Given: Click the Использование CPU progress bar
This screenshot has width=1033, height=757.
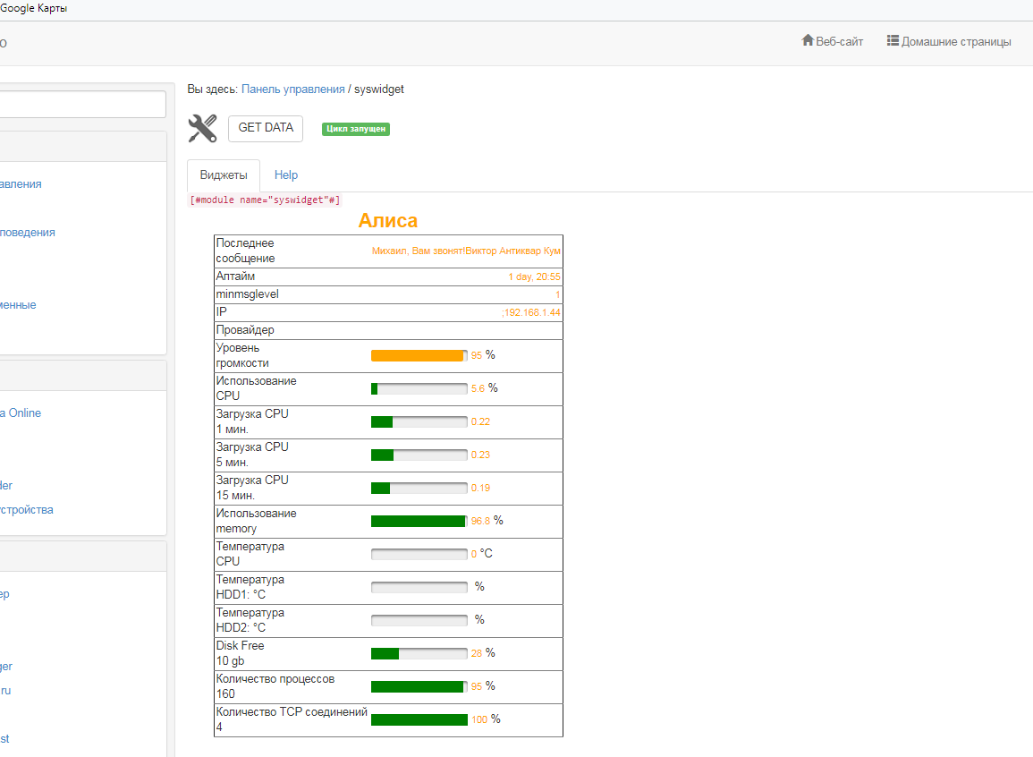Looking at the screenshot, I should coord(419,388).
